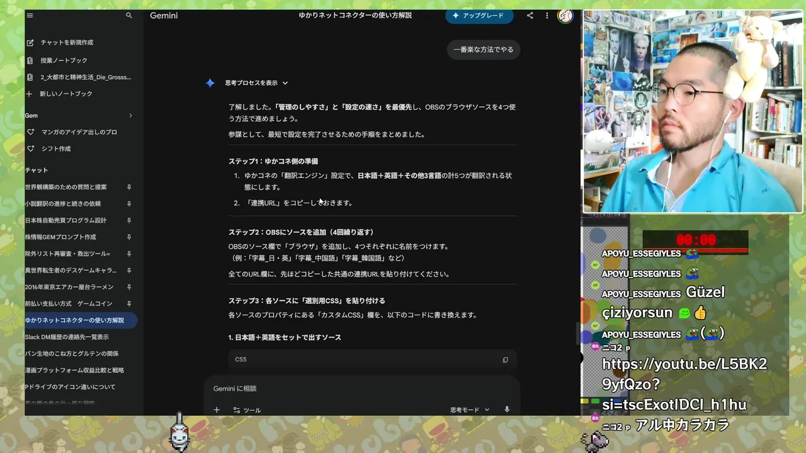
Task: Click the pin icon on 除外リスト再審査・救出ツール
Action: (129, 254)
